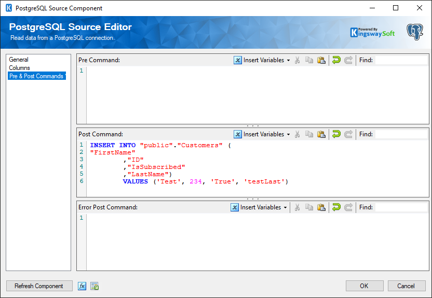This screenshot has width=432, height=298.
Task: Click the Post Command variable icon
Action: point(237,134)
